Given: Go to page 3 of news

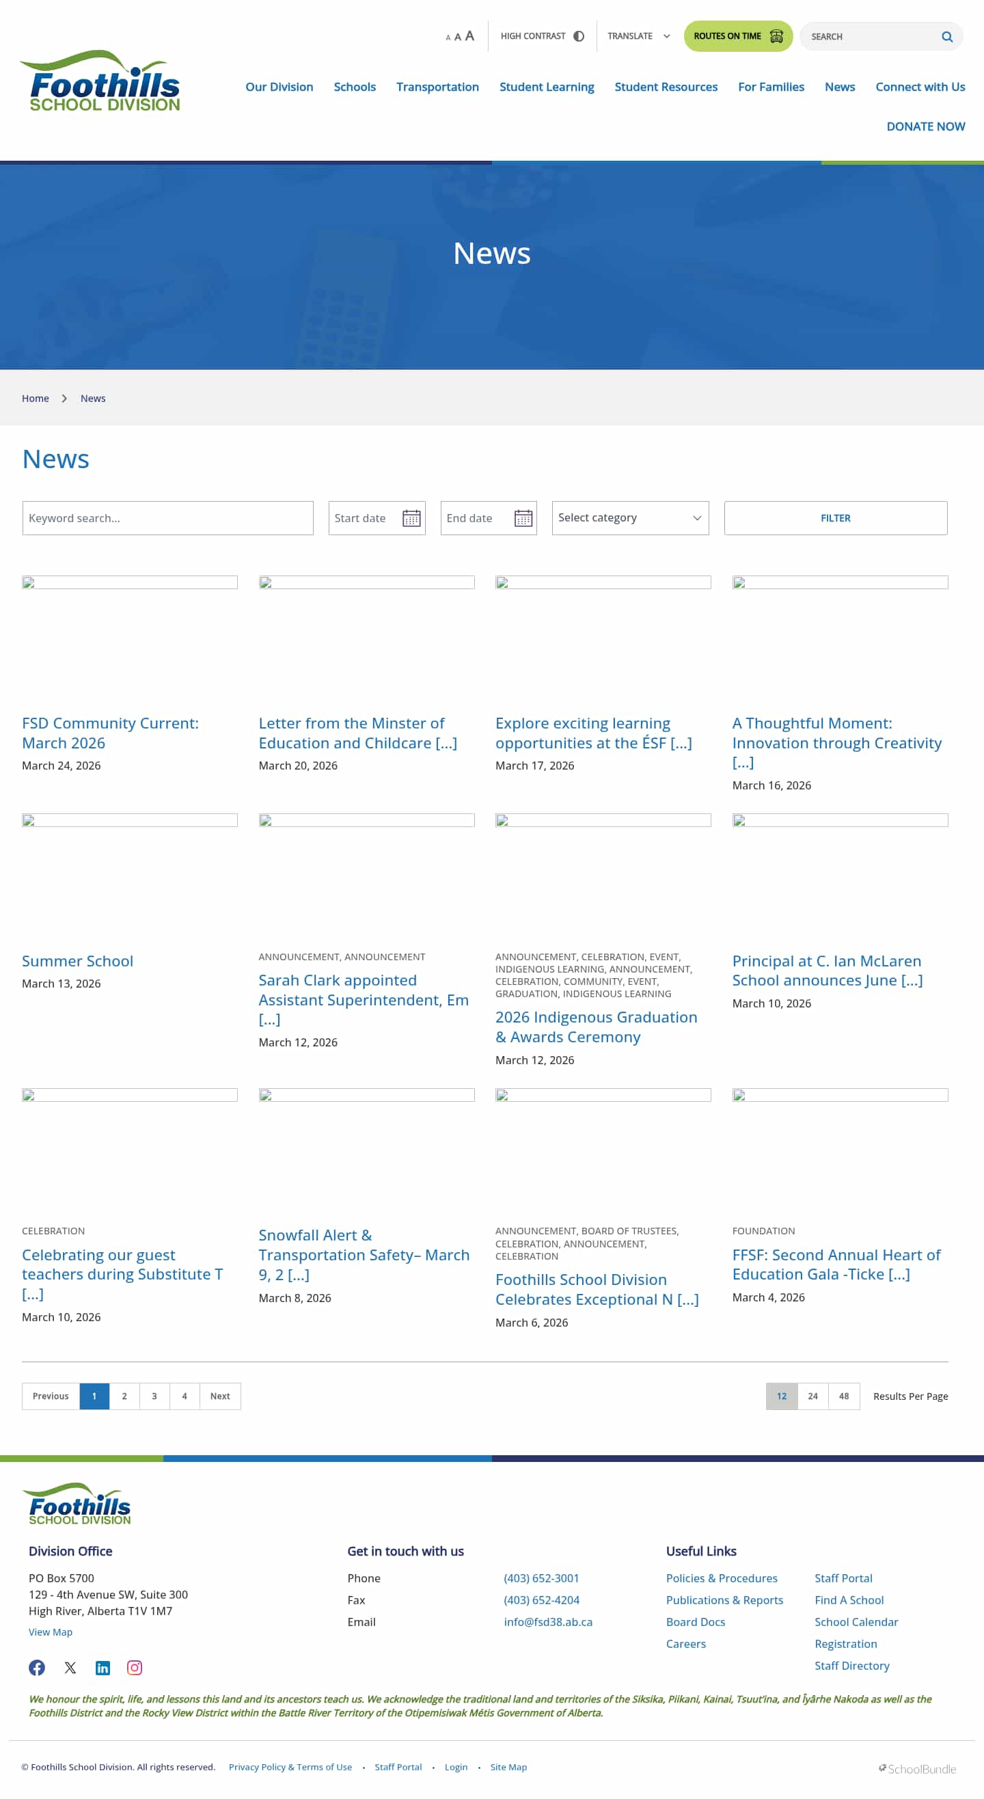Looking at the screenshot, I should click(154, 1395).
